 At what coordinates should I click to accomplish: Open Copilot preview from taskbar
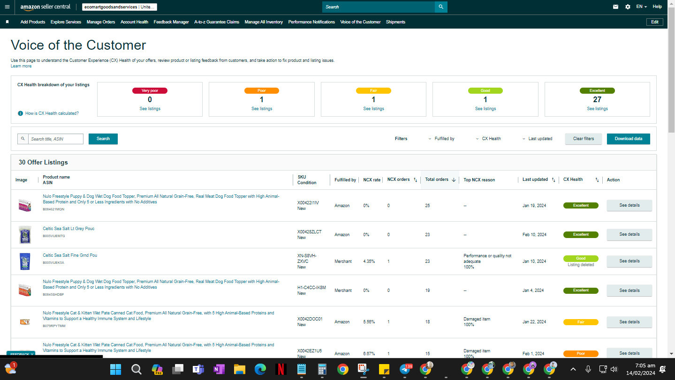(157, 369)
